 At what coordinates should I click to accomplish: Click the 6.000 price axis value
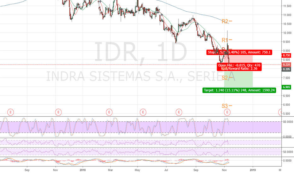point(287,105)
